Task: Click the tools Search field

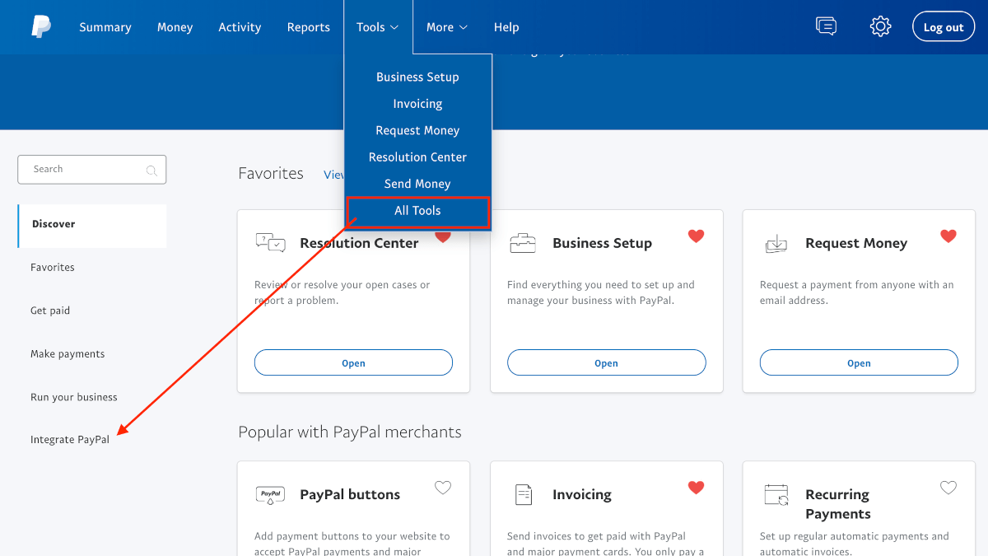Action: pos(91,170)
